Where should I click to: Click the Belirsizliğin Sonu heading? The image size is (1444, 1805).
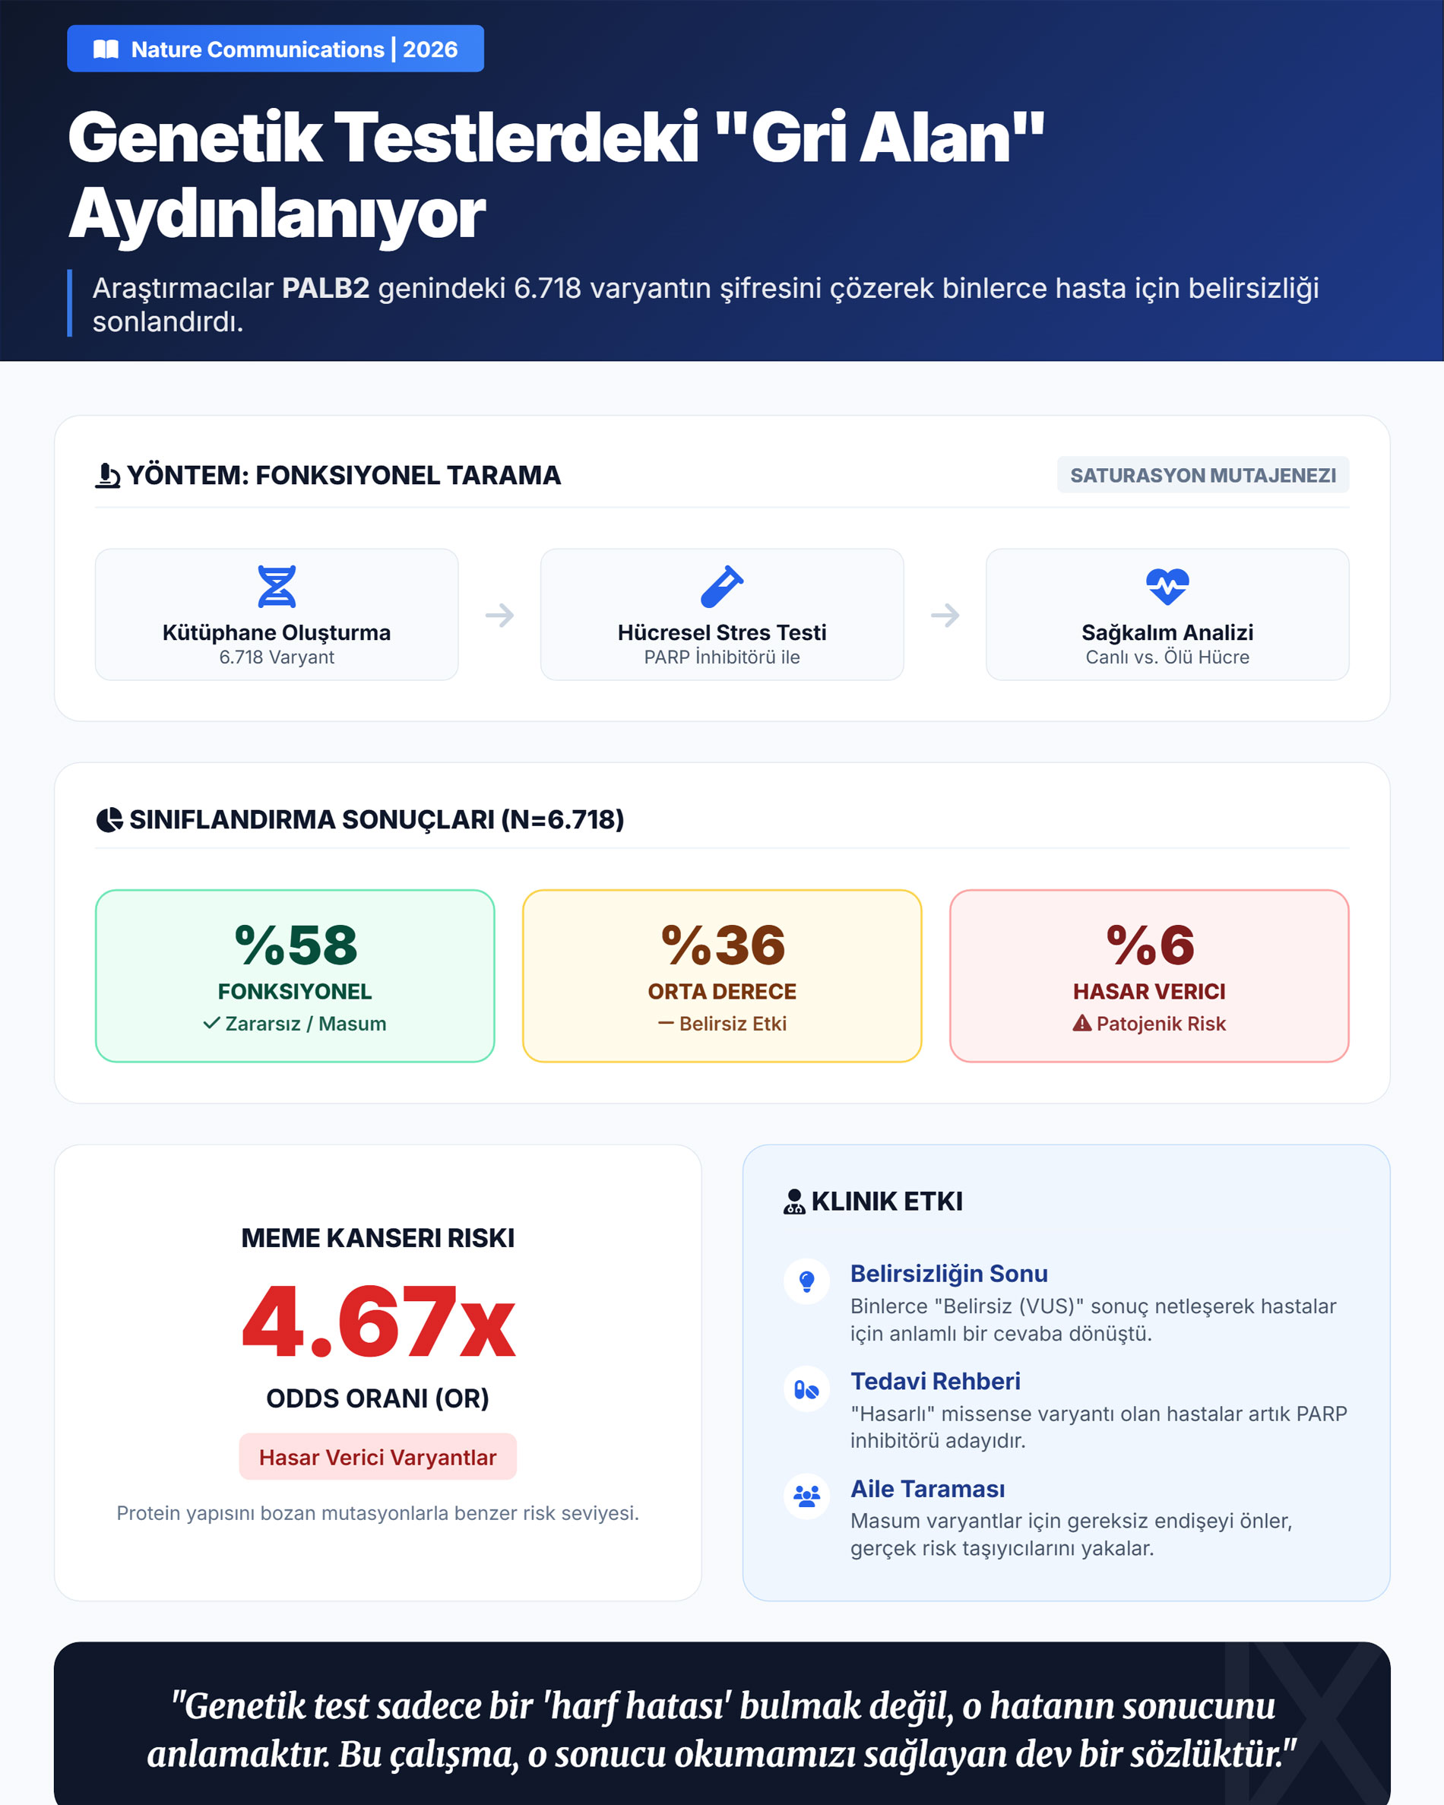coord(949,1273)
